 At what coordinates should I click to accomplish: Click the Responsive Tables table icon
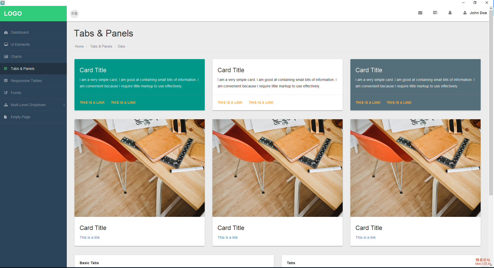coord(6,81)
